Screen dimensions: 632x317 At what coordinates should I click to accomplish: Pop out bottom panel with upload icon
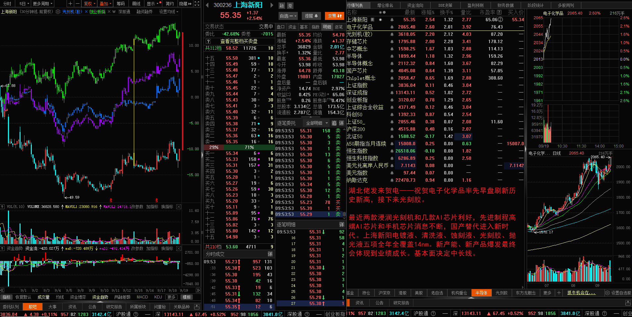point(197,307)
